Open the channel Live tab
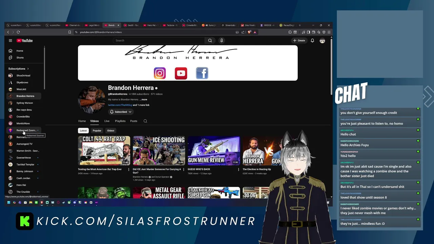This screenshot has width=434, height=244. pyautogui.click(x=107, y=121)
